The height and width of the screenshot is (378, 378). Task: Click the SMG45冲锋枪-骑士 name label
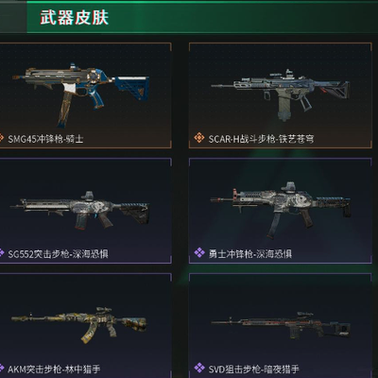[45, 139]
